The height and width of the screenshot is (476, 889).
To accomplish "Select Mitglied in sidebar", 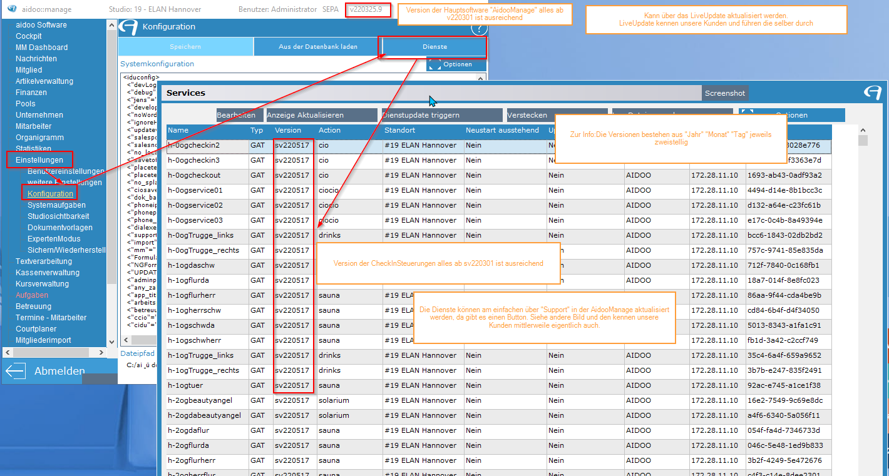I will (x=29, y=70).
